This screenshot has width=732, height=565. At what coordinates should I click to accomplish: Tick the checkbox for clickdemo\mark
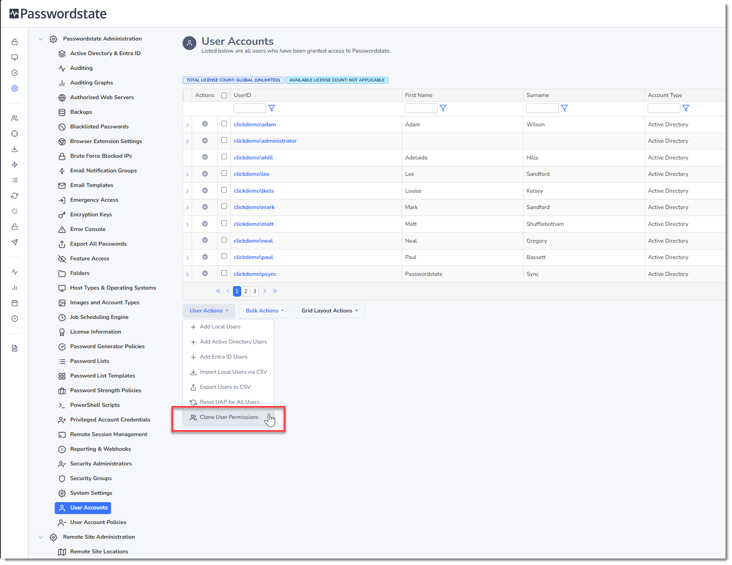[x=224, y=206]
